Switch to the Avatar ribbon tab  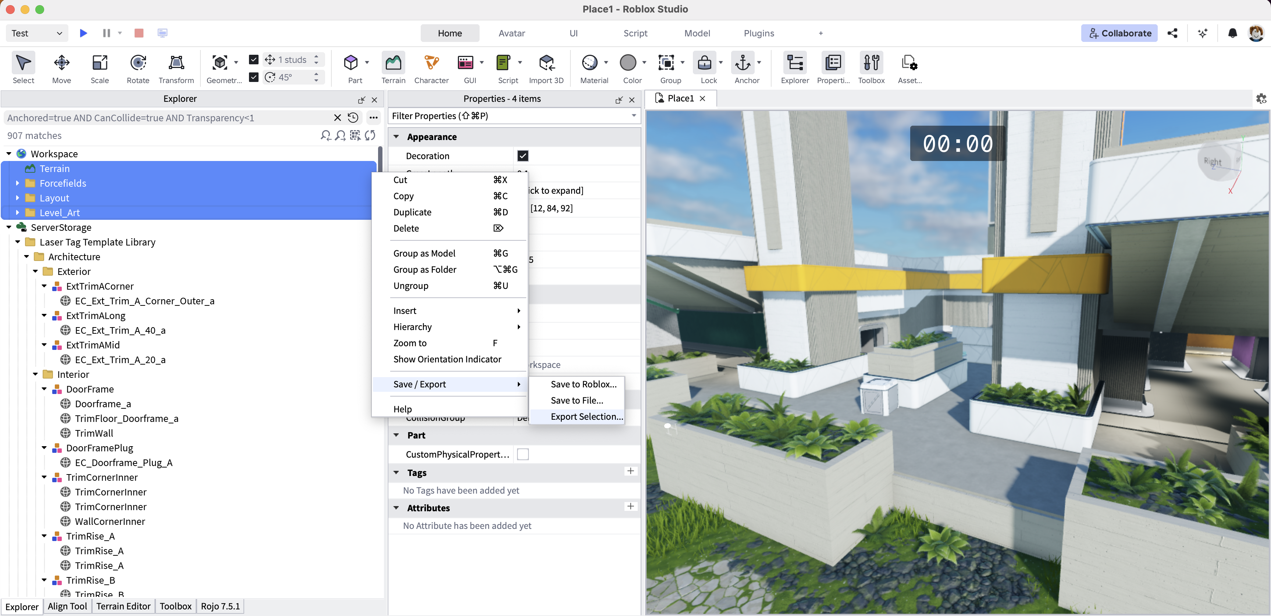(512, 33)
